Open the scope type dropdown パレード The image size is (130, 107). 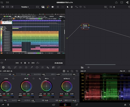[x=123, y=71]
